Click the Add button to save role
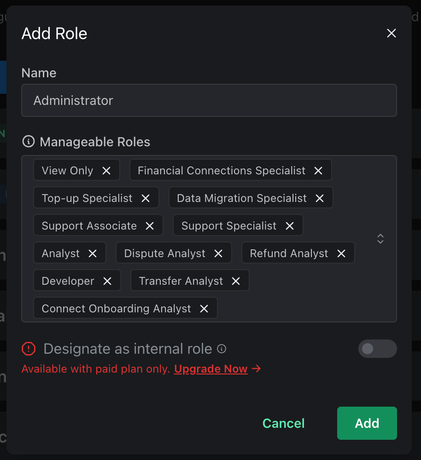Viewport: 421px width, 460px height. pyautogui.click(x=367, y=423)
